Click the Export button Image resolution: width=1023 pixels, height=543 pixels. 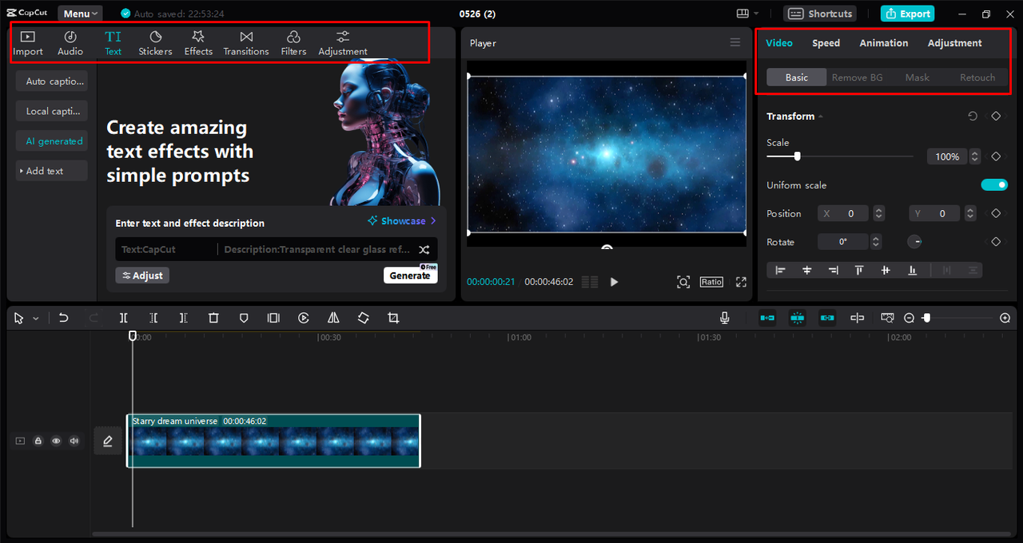click(x=907, y=14)
